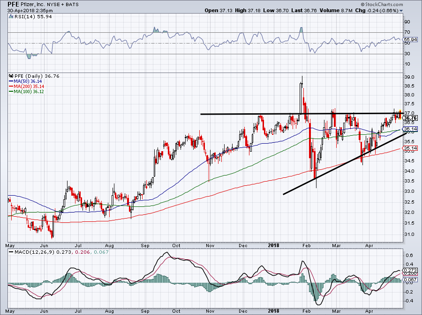Click the 55.94 RSI value tag
Screen dimensions: 422x315
(x=410, y=40)
